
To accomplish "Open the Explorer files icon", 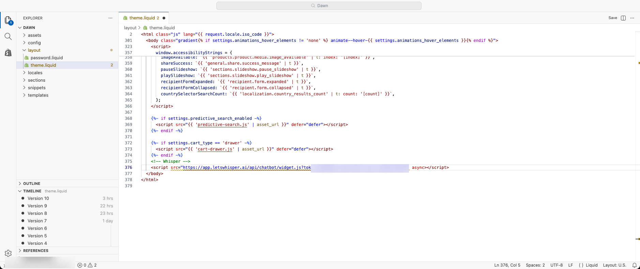I will [x=9, y=20].
